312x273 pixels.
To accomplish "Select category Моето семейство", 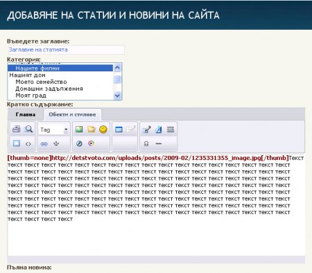I will 60,82.
